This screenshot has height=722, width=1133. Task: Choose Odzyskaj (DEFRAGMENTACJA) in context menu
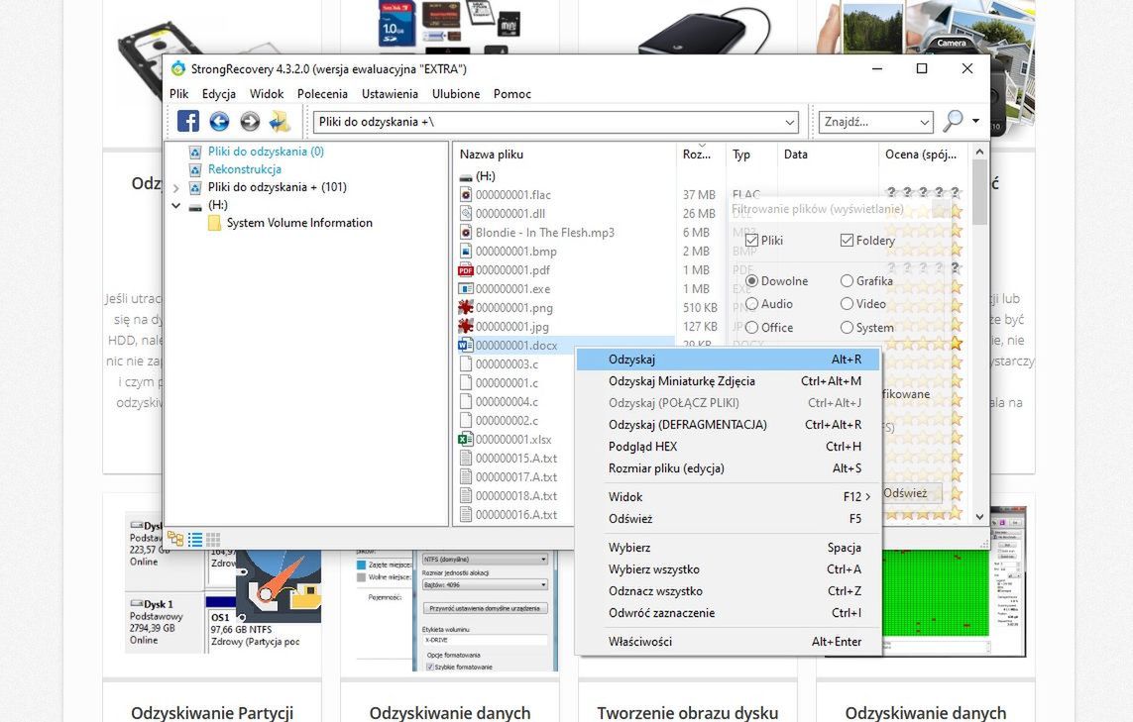(729, 425)
